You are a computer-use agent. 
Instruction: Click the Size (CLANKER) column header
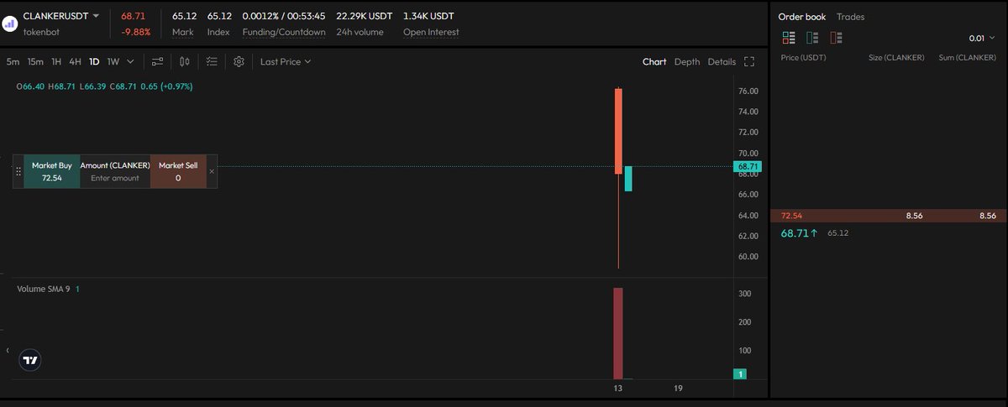click(895, 57)
